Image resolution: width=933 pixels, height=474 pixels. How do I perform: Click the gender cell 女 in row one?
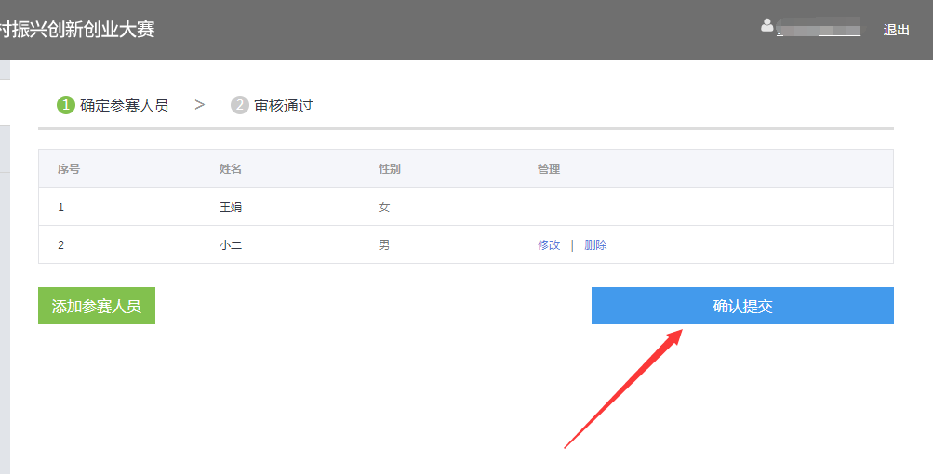[x=384, y=207]
